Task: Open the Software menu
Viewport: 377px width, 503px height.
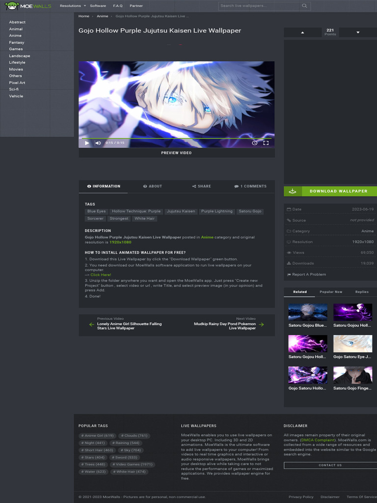Action: point(98,6)
